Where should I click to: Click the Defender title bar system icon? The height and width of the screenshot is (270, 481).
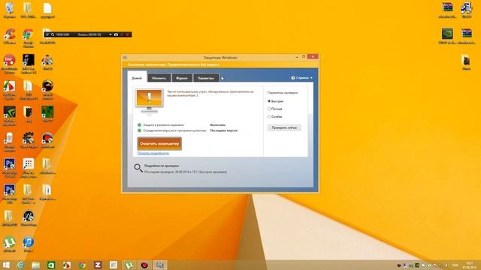pyautogui.click(x=125, y=57)
